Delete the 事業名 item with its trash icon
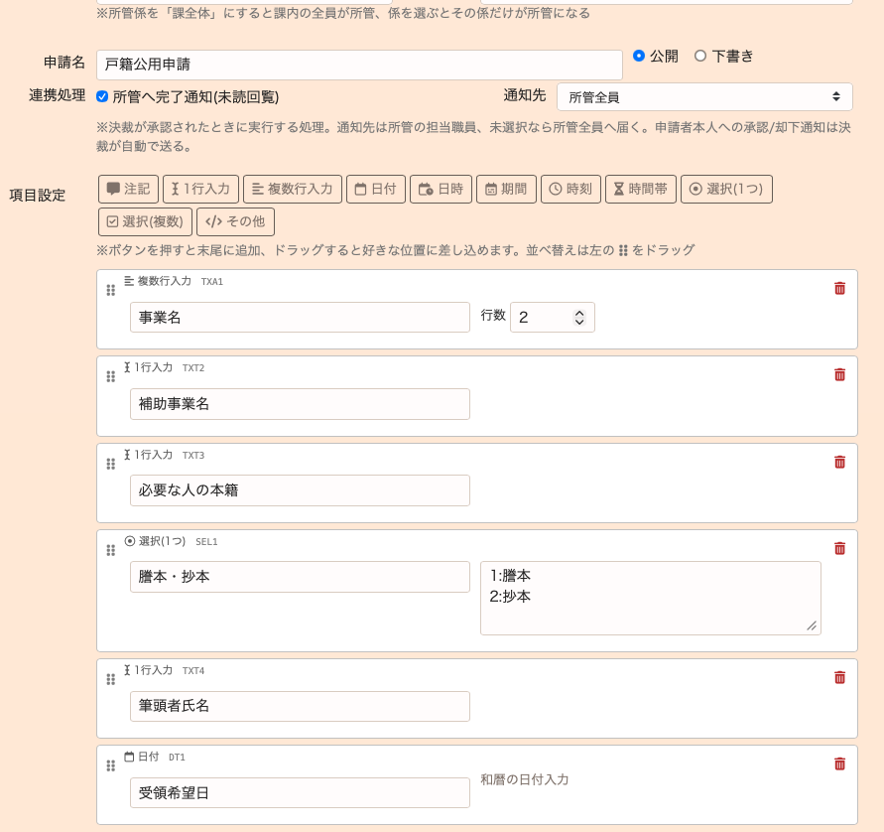Screen dimensions: 884x832 pos(839,288)
